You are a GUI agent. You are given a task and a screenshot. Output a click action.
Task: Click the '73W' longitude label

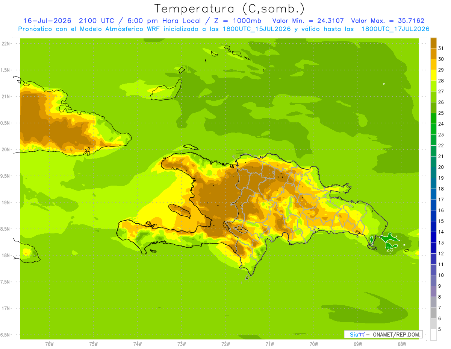click(x=182, y=344)
